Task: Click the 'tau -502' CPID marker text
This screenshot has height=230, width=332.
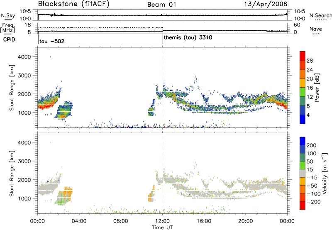Action: pyautogui.click(x=52, y=41)
